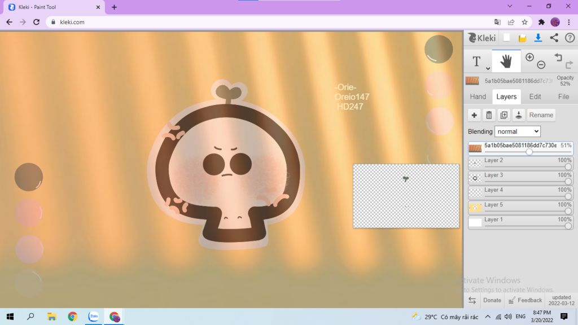578x325 pixels.
Task: Click the layer preview thumbnail popup
Action: tap(406, 196)
